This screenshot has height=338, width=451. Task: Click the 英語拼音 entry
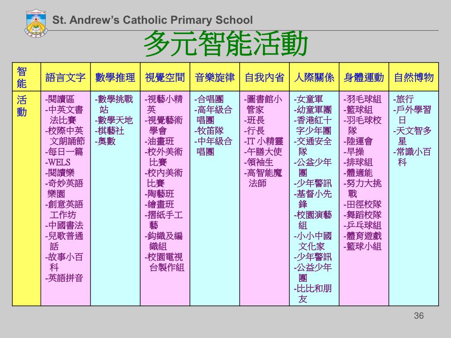pyautogui.click(x=64, y=278)
